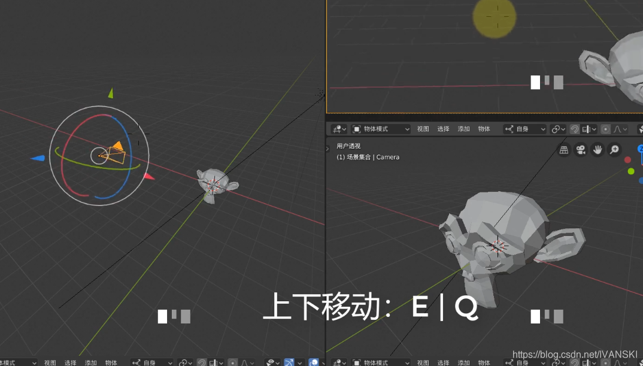Open snap options dropdown in left viewport header
Viewport: 643px width, 366px height.
click(x=216, y=363)
